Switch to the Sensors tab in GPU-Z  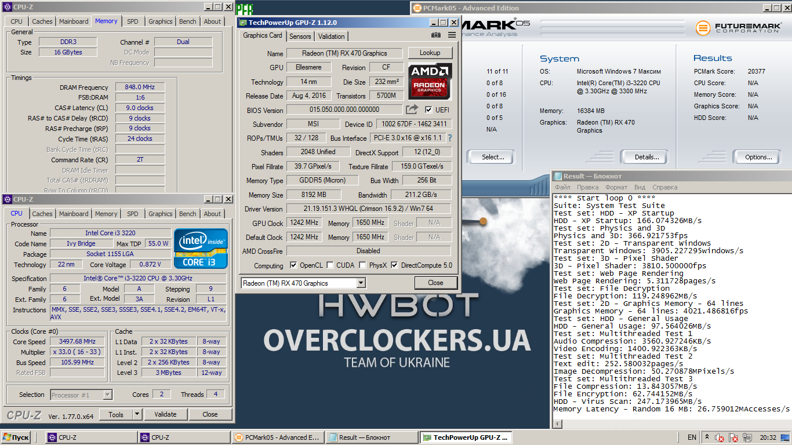(300, 36)
